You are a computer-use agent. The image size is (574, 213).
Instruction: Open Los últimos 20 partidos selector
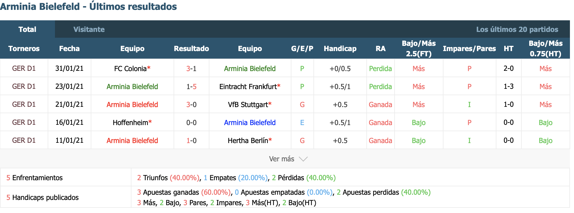(517, 29)
